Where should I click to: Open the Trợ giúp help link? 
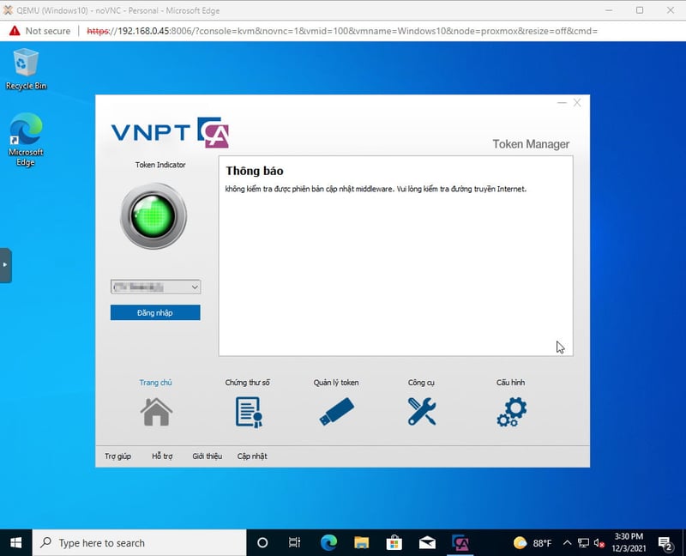pos(117,456)
